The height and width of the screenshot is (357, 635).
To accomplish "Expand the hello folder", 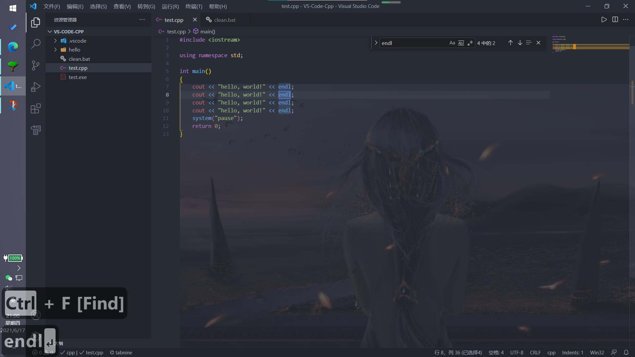I will click(x=55, y=50).
